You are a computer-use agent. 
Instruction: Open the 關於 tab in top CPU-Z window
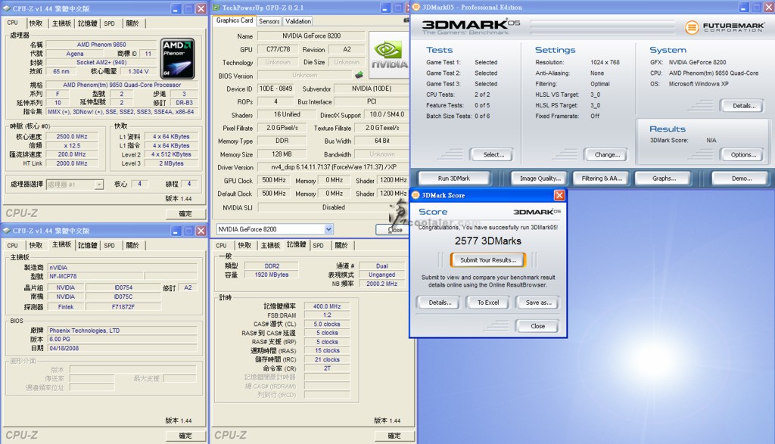tap(132, 23)
